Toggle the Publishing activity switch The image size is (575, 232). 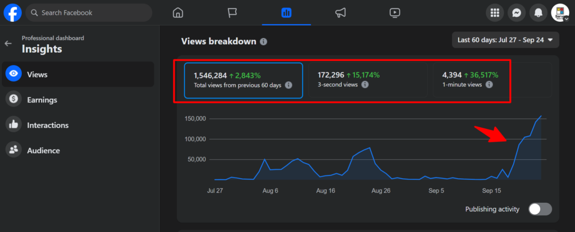click(540, 209)
